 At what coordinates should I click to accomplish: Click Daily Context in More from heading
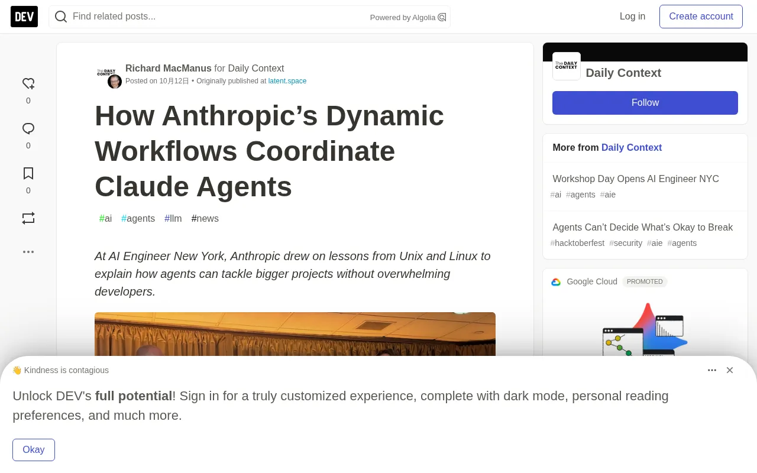click(x=632, y=148)
